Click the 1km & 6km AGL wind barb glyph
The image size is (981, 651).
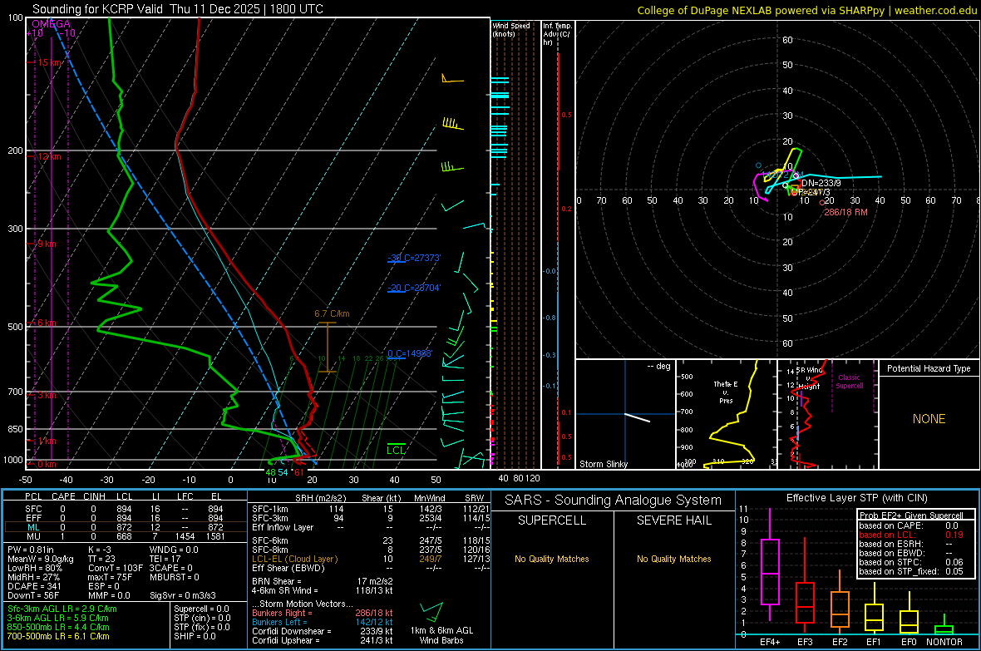[432, 611]
